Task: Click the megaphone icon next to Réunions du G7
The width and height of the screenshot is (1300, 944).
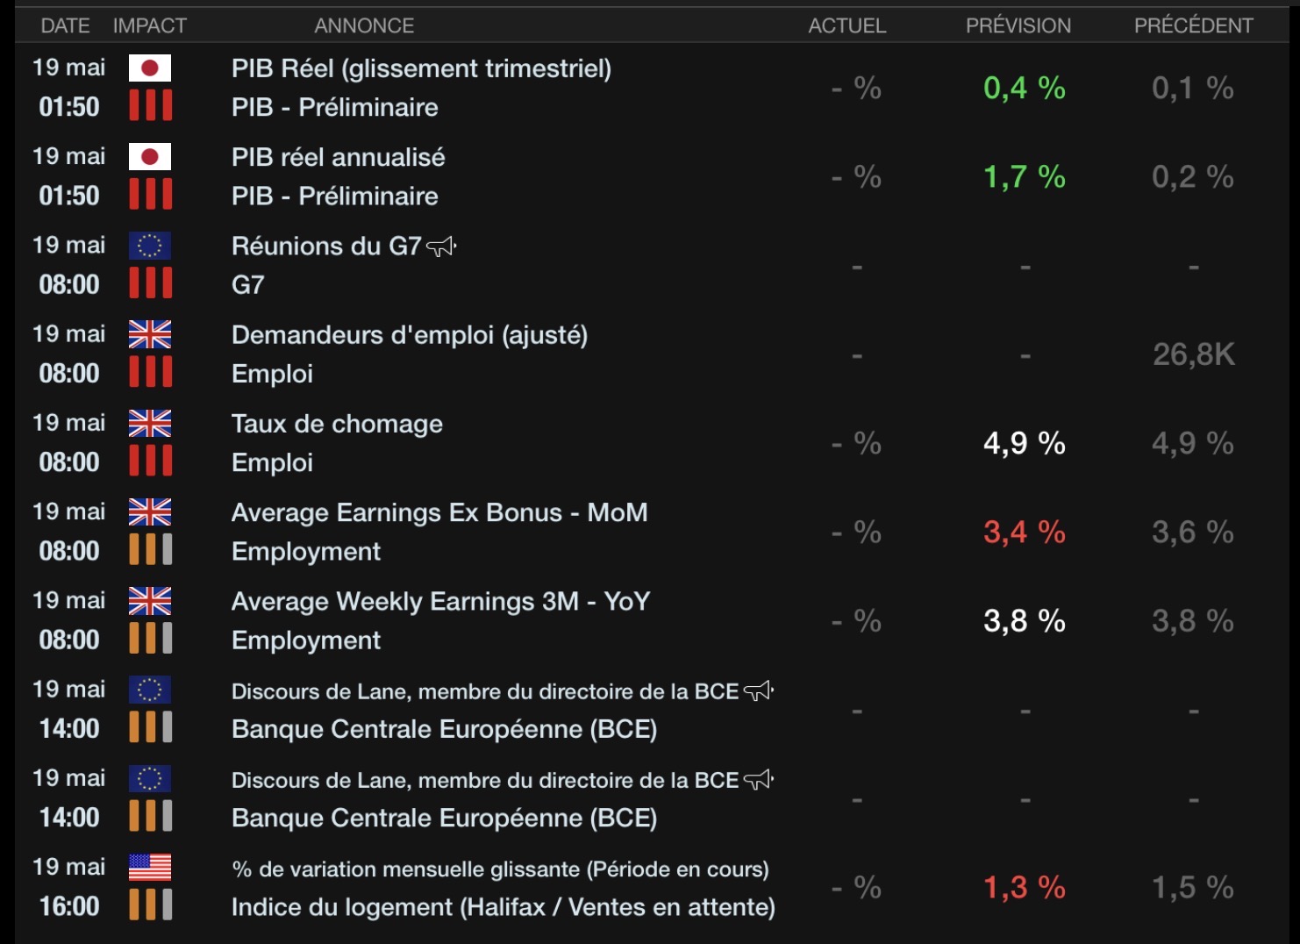Action: (x=441, y=247)
